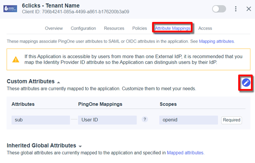Go to the Resources tab
255x163 pixels.
[x=114, y=28]
